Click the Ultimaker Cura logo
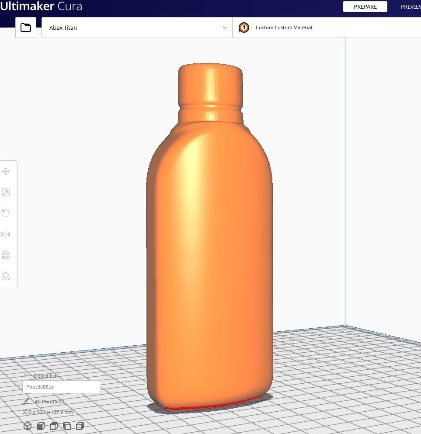Screen dimensions: 421x434 (41, 6)
